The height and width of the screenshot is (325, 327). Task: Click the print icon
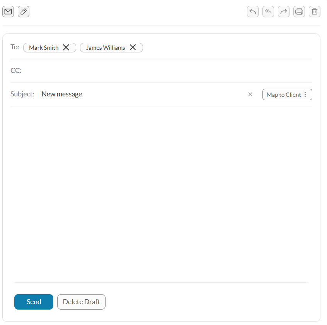(x=299, y=12)
